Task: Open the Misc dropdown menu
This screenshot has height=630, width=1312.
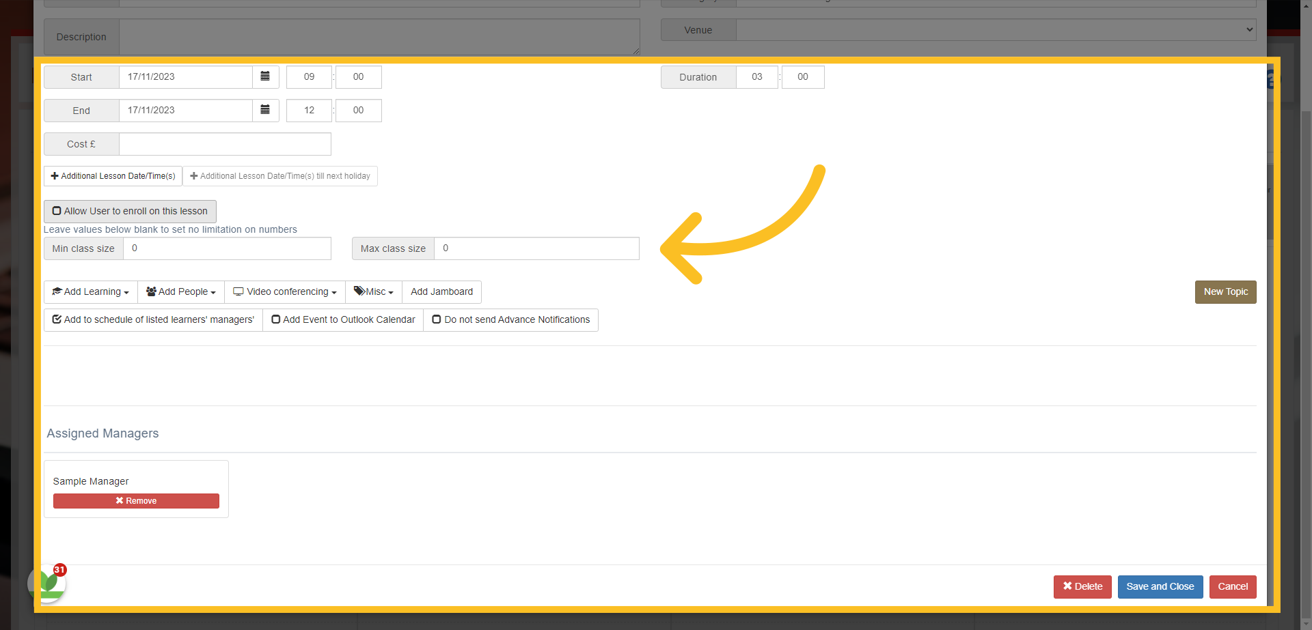Action: 374,291
